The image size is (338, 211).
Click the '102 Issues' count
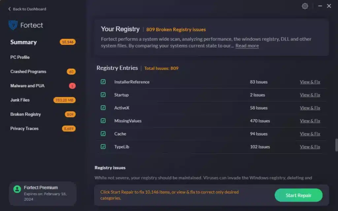coord(260,147)
